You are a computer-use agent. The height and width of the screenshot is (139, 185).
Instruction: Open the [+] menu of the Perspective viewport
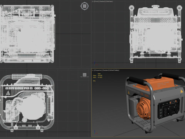(93, 70)
